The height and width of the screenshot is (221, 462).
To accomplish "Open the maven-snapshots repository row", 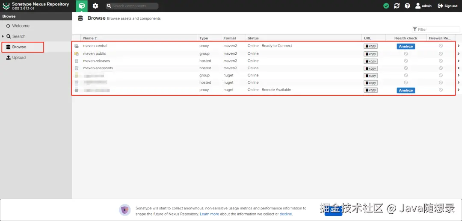I will coord(267,68).
